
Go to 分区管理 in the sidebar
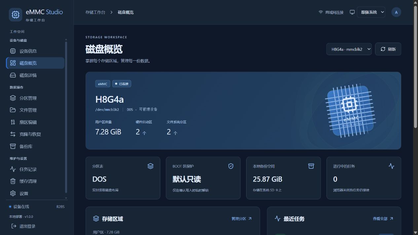(x=35, y=98)
